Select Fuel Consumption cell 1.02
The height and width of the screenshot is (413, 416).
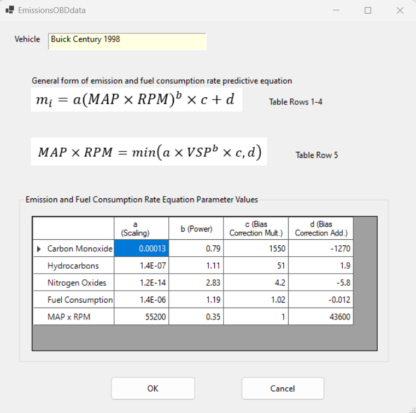[256, 299]
